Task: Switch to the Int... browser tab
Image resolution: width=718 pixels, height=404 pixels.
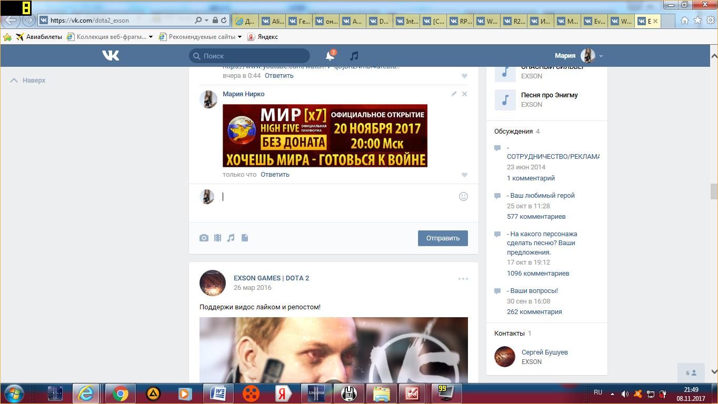Action: pyautogui.click(x=407, y=21)
